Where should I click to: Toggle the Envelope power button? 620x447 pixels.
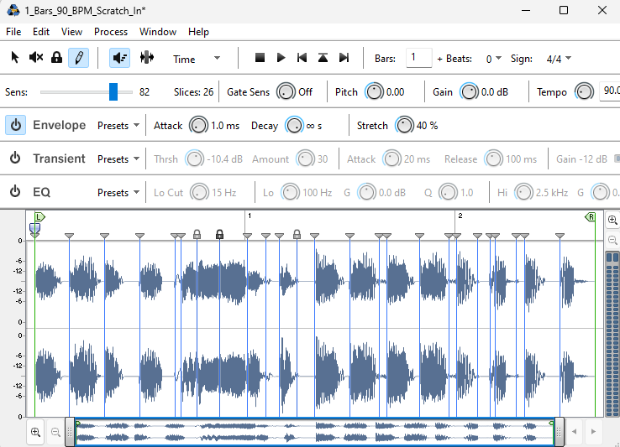point(15,125)
